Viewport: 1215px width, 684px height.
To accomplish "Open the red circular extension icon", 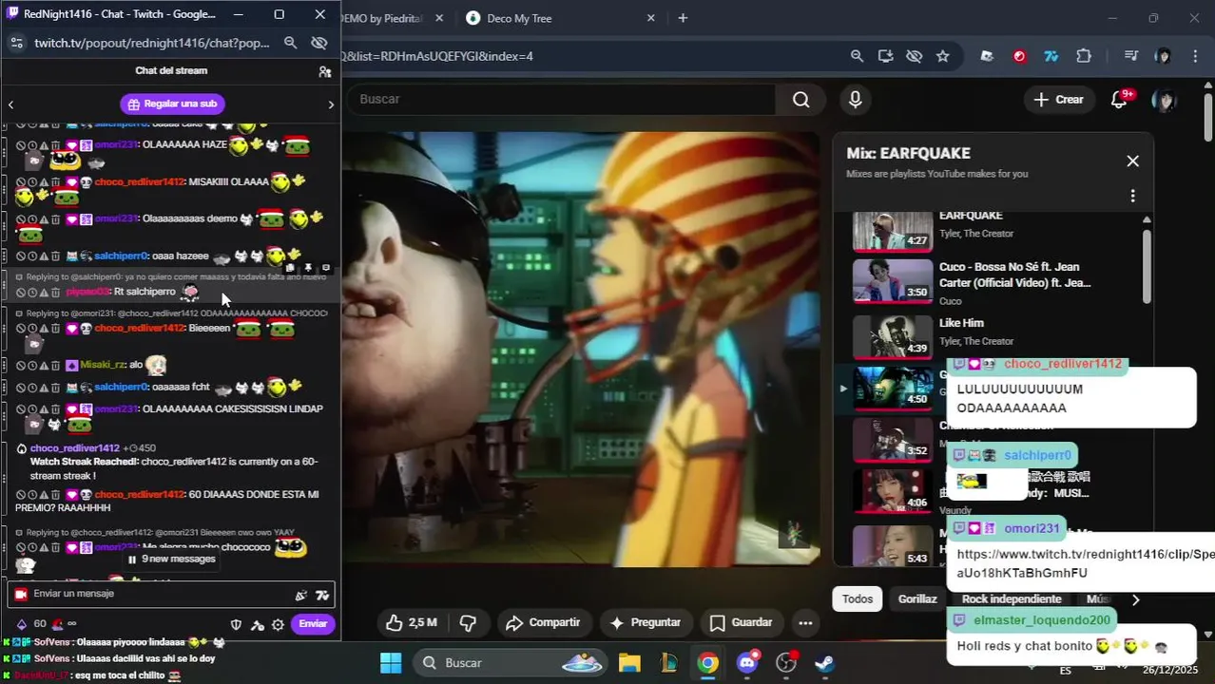I will [1019, 56].
